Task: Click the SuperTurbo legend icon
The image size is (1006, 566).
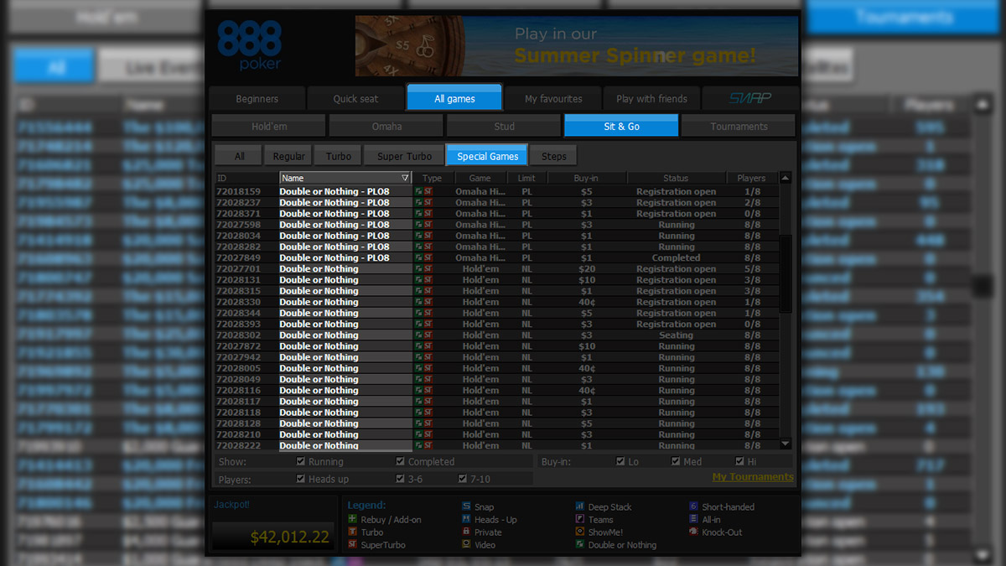Action: tap(353, 545)
